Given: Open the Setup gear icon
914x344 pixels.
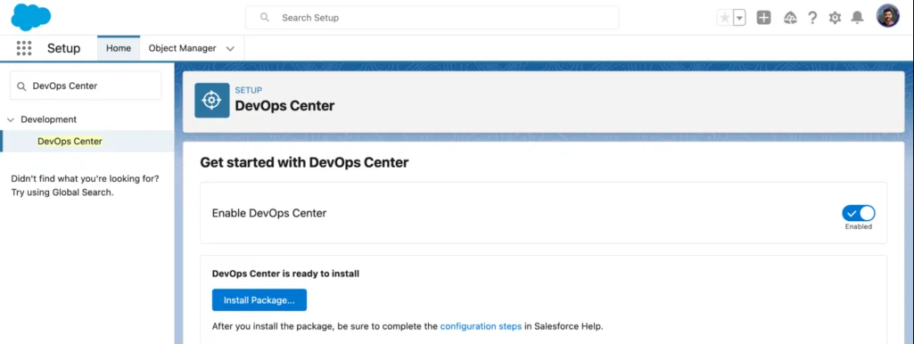Looking at the screenshot, I should point(835,18).
